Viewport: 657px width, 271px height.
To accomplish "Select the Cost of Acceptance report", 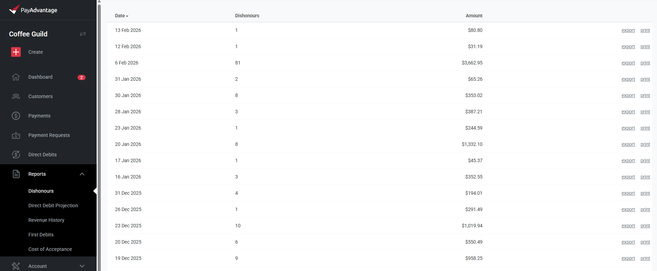I will click(50, 249).
